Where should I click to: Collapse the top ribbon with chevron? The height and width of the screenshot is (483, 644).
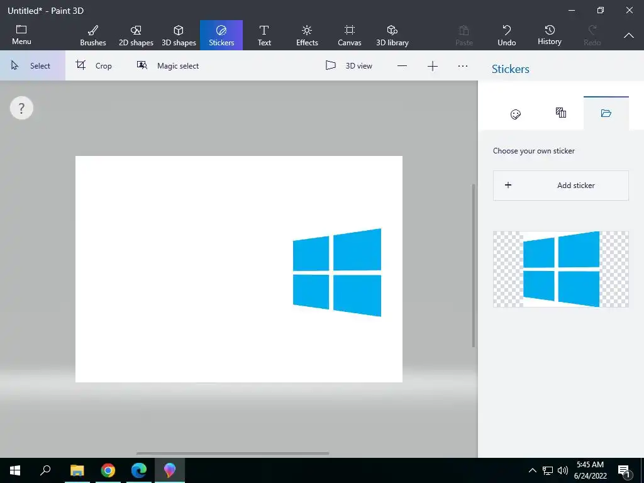(629, 36)
